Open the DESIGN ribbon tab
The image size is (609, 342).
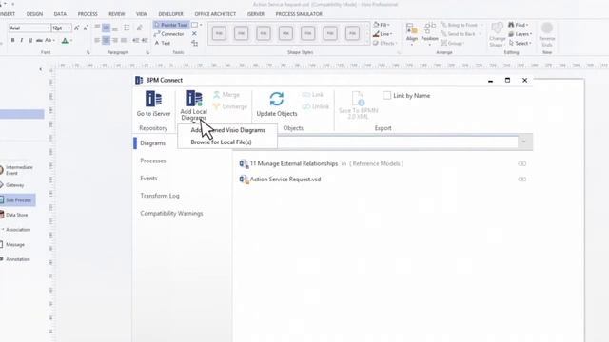pos(34,14)
